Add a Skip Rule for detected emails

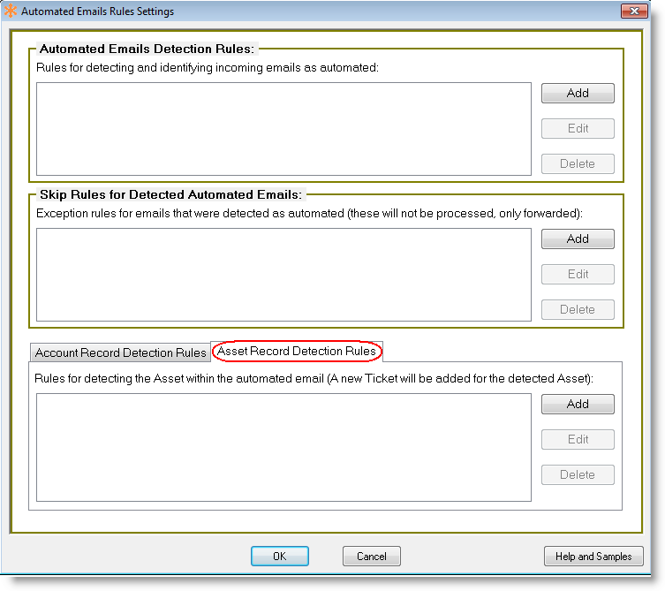coord(578,239)
